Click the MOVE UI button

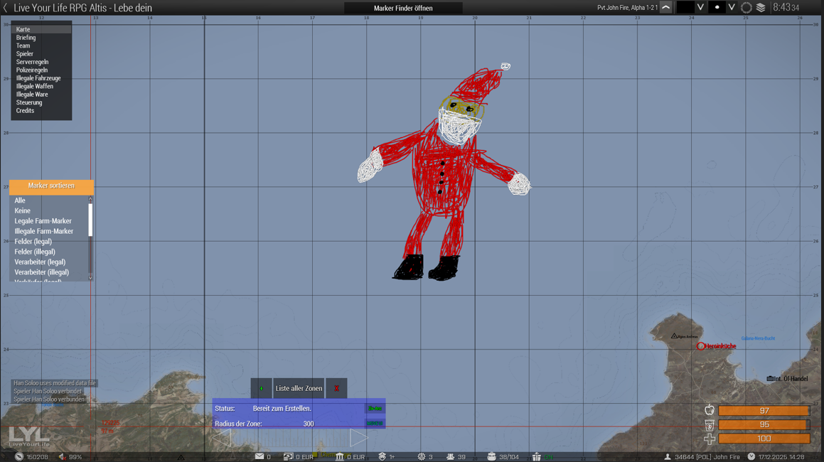[375, 423]
